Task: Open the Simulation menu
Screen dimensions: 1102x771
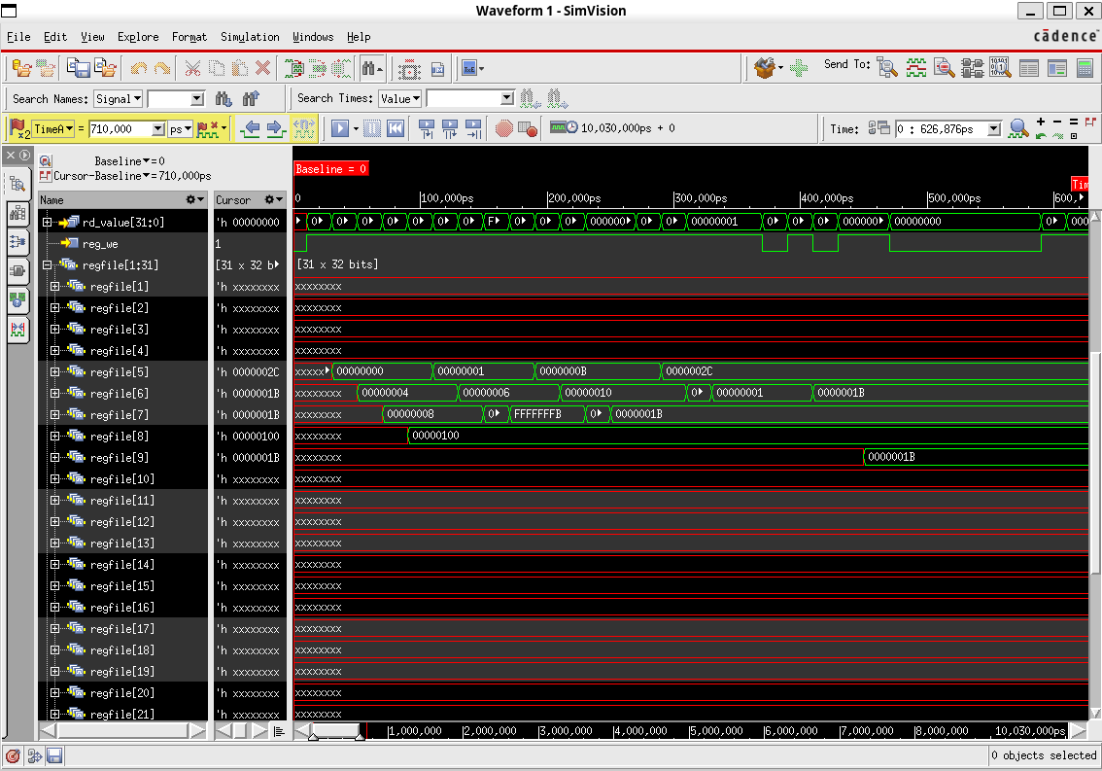Action: [x=250, y=37]
